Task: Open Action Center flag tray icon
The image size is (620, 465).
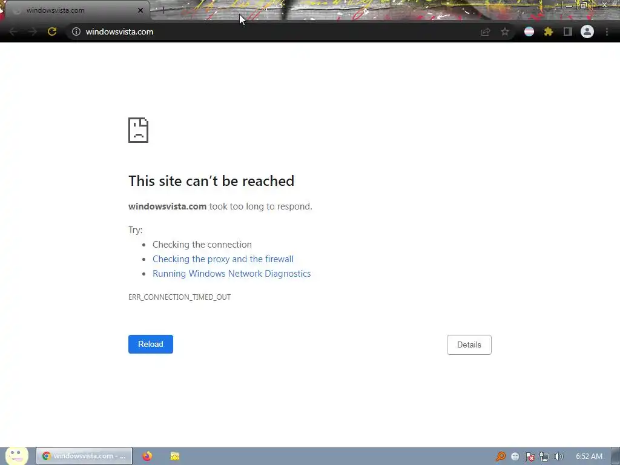Action: coord(529,457)
